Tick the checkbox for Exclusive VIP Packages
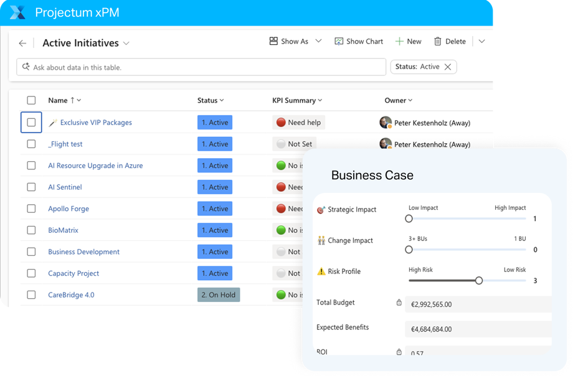 tap(31, 123)
